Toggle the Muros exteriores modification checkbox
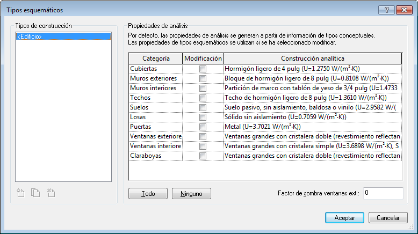Screen dimensions: 418x234 coord(203,79)
